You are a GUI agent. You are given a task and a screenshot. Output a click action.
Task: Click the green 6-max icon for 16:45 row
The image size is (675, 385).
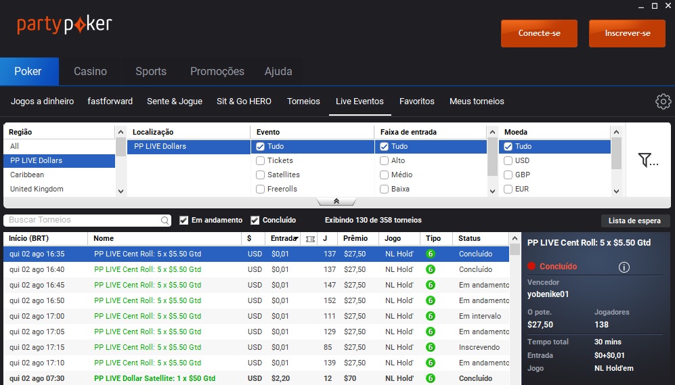tap(430, 285)
